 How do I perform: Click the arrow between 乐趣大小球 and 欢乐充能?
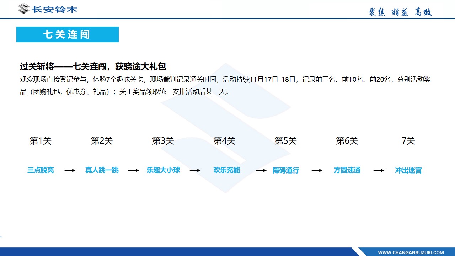(x=195, y=171)
